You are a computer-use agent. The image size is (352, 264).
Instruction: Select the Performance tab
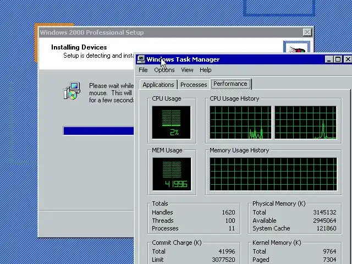click(x=230, y=84)
